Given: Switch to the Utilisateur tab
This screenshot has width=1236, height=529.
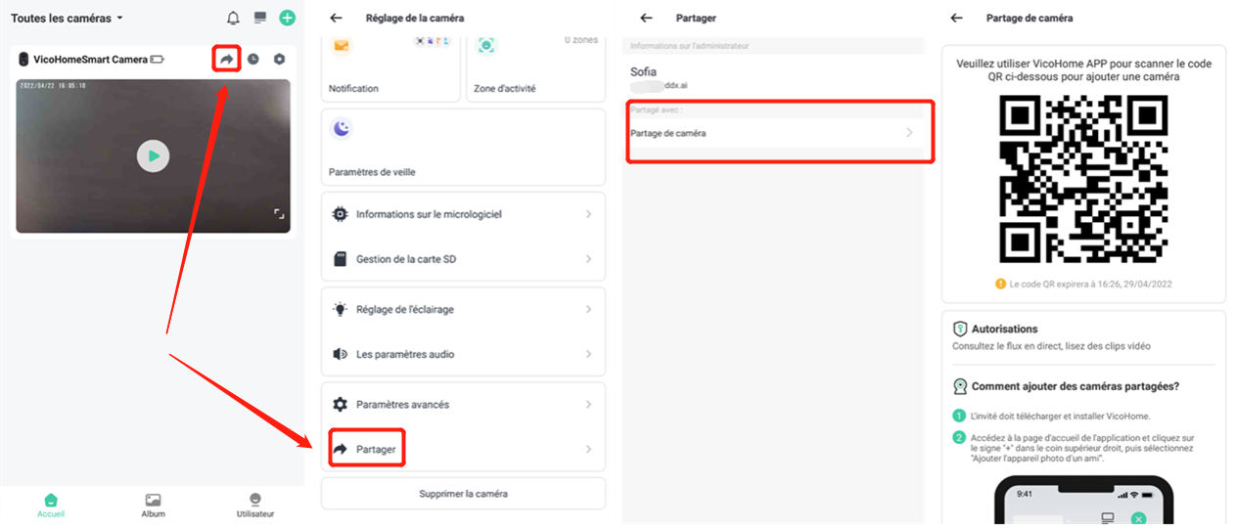Looking at the screenshot, I should click(x=255, y=506).
